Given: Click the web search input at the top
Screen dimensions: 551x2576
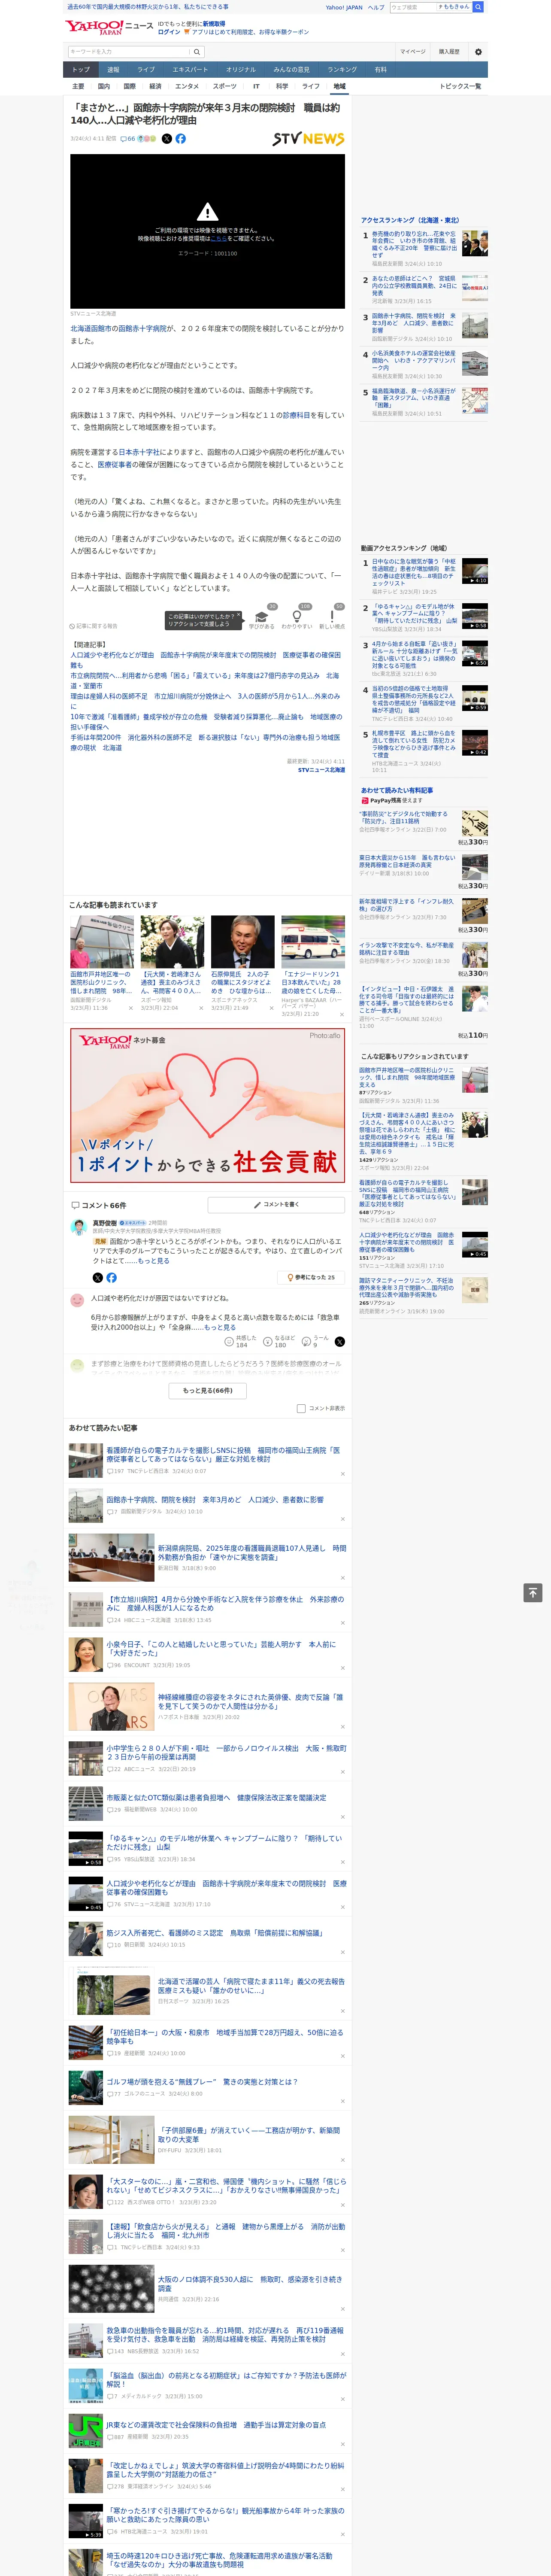Looking at the screenshot, I should click(412, 7).
